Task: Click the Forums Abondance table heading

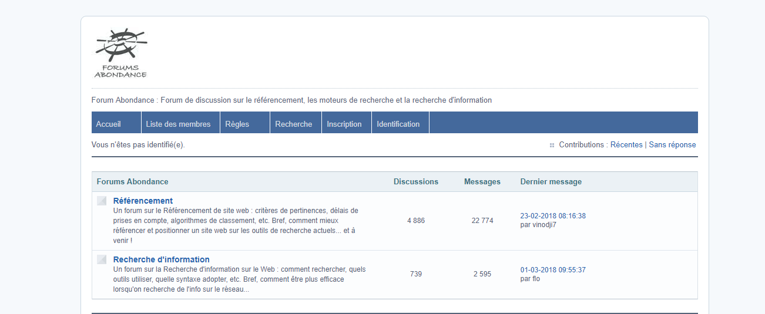Action: (133, 182)
